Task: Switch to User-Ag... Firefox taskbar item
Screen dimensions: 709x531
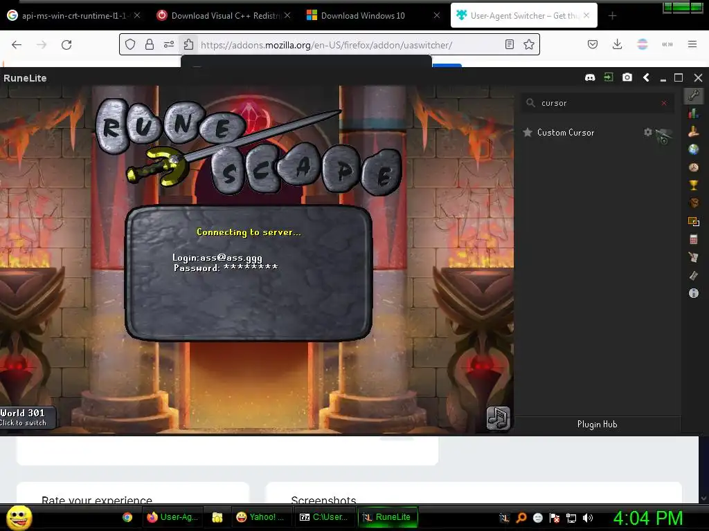Action: tap(172, 517)
